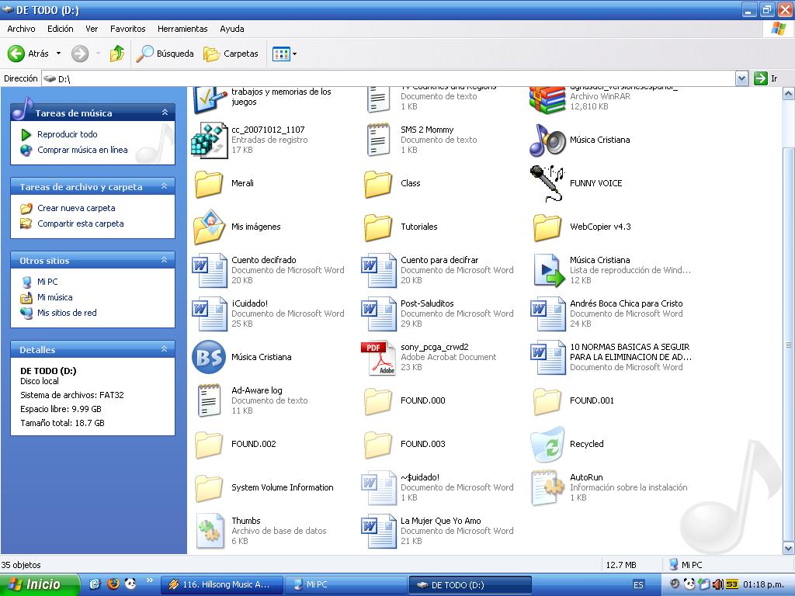Select the System Volume Information folder icon

[209, 487]
